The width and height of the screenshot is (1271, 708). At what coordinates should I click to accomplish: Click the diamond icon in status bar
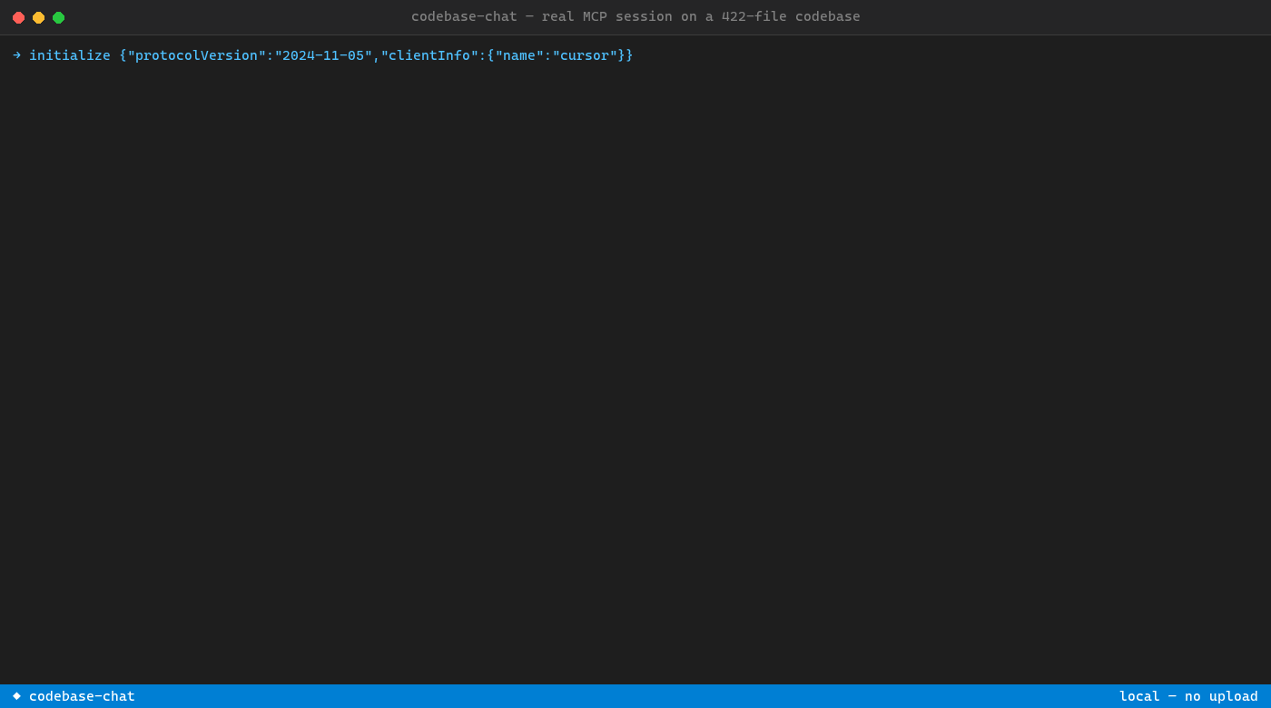click(17, 695)
